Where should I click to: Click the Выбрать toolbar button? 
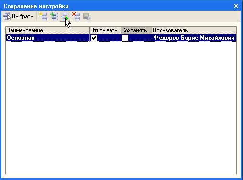click(19, 16)
